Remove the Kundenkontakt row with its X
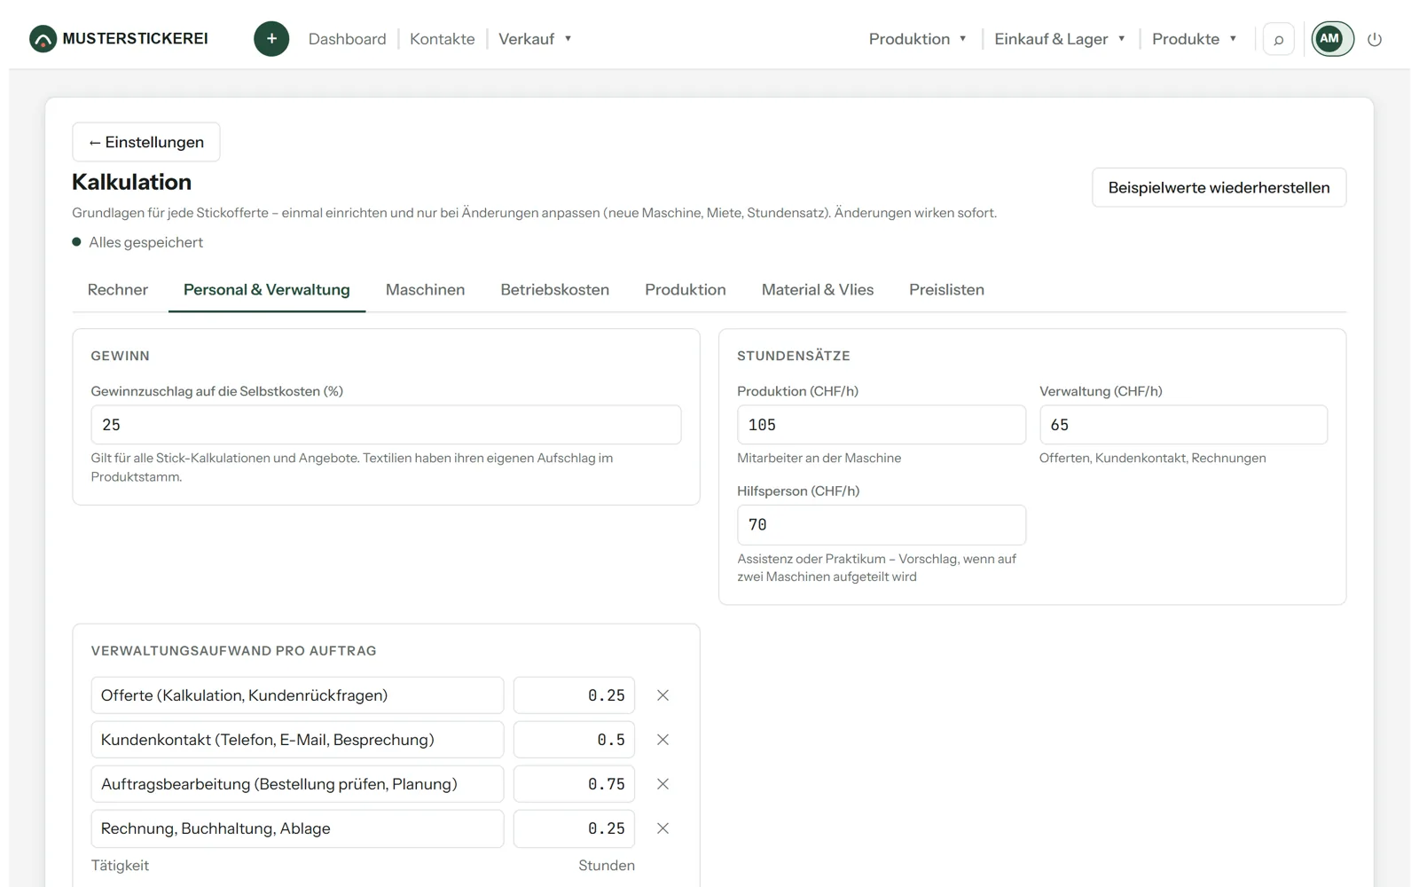This screenshot has height=887, width=1419. pos(662,740)
